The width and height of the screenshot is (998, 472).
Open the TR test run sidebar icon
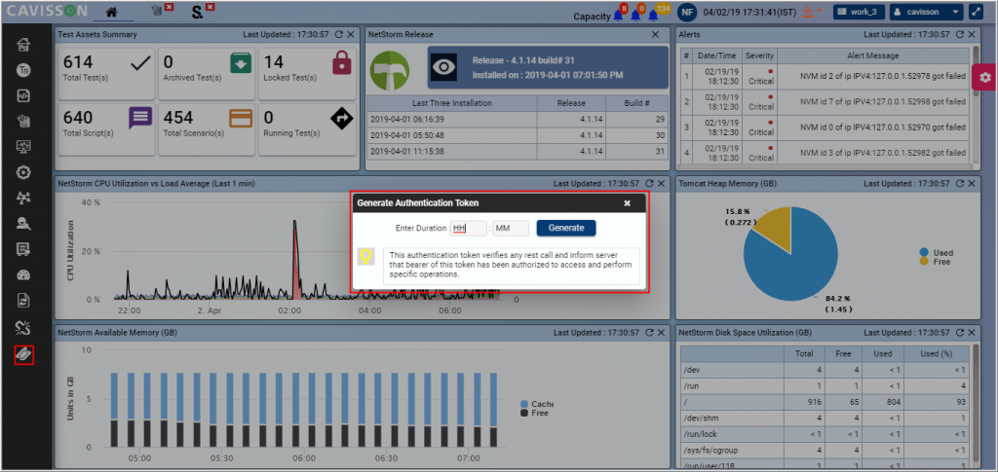[x=23, y=70]
